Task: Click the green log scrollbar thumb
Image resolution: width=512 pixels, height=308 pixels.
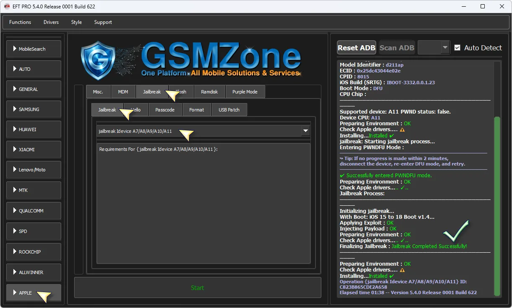Action: click(497, 205)
